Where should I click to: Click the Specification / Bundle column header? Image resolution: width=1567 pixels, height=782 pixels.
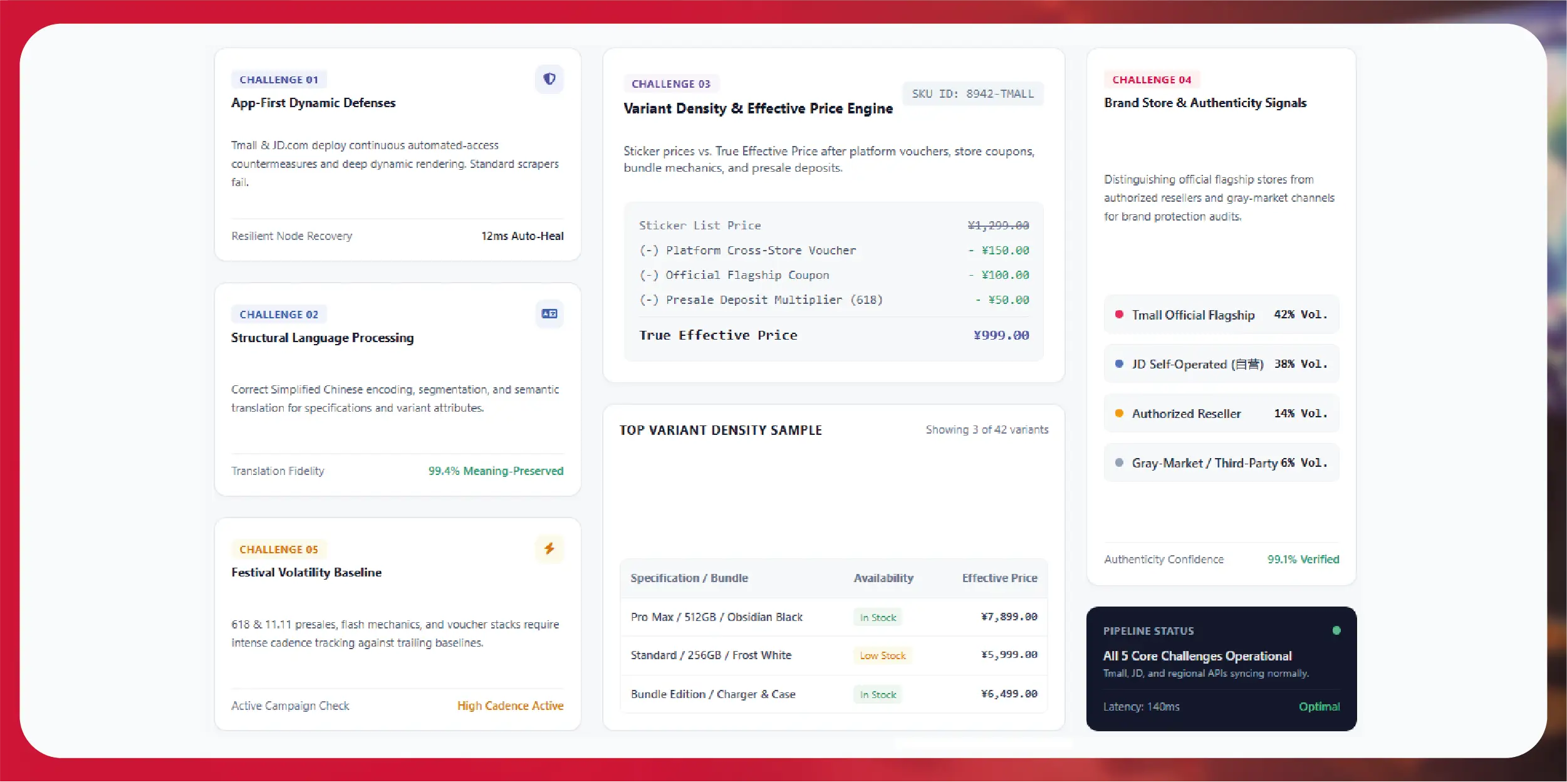689,578
